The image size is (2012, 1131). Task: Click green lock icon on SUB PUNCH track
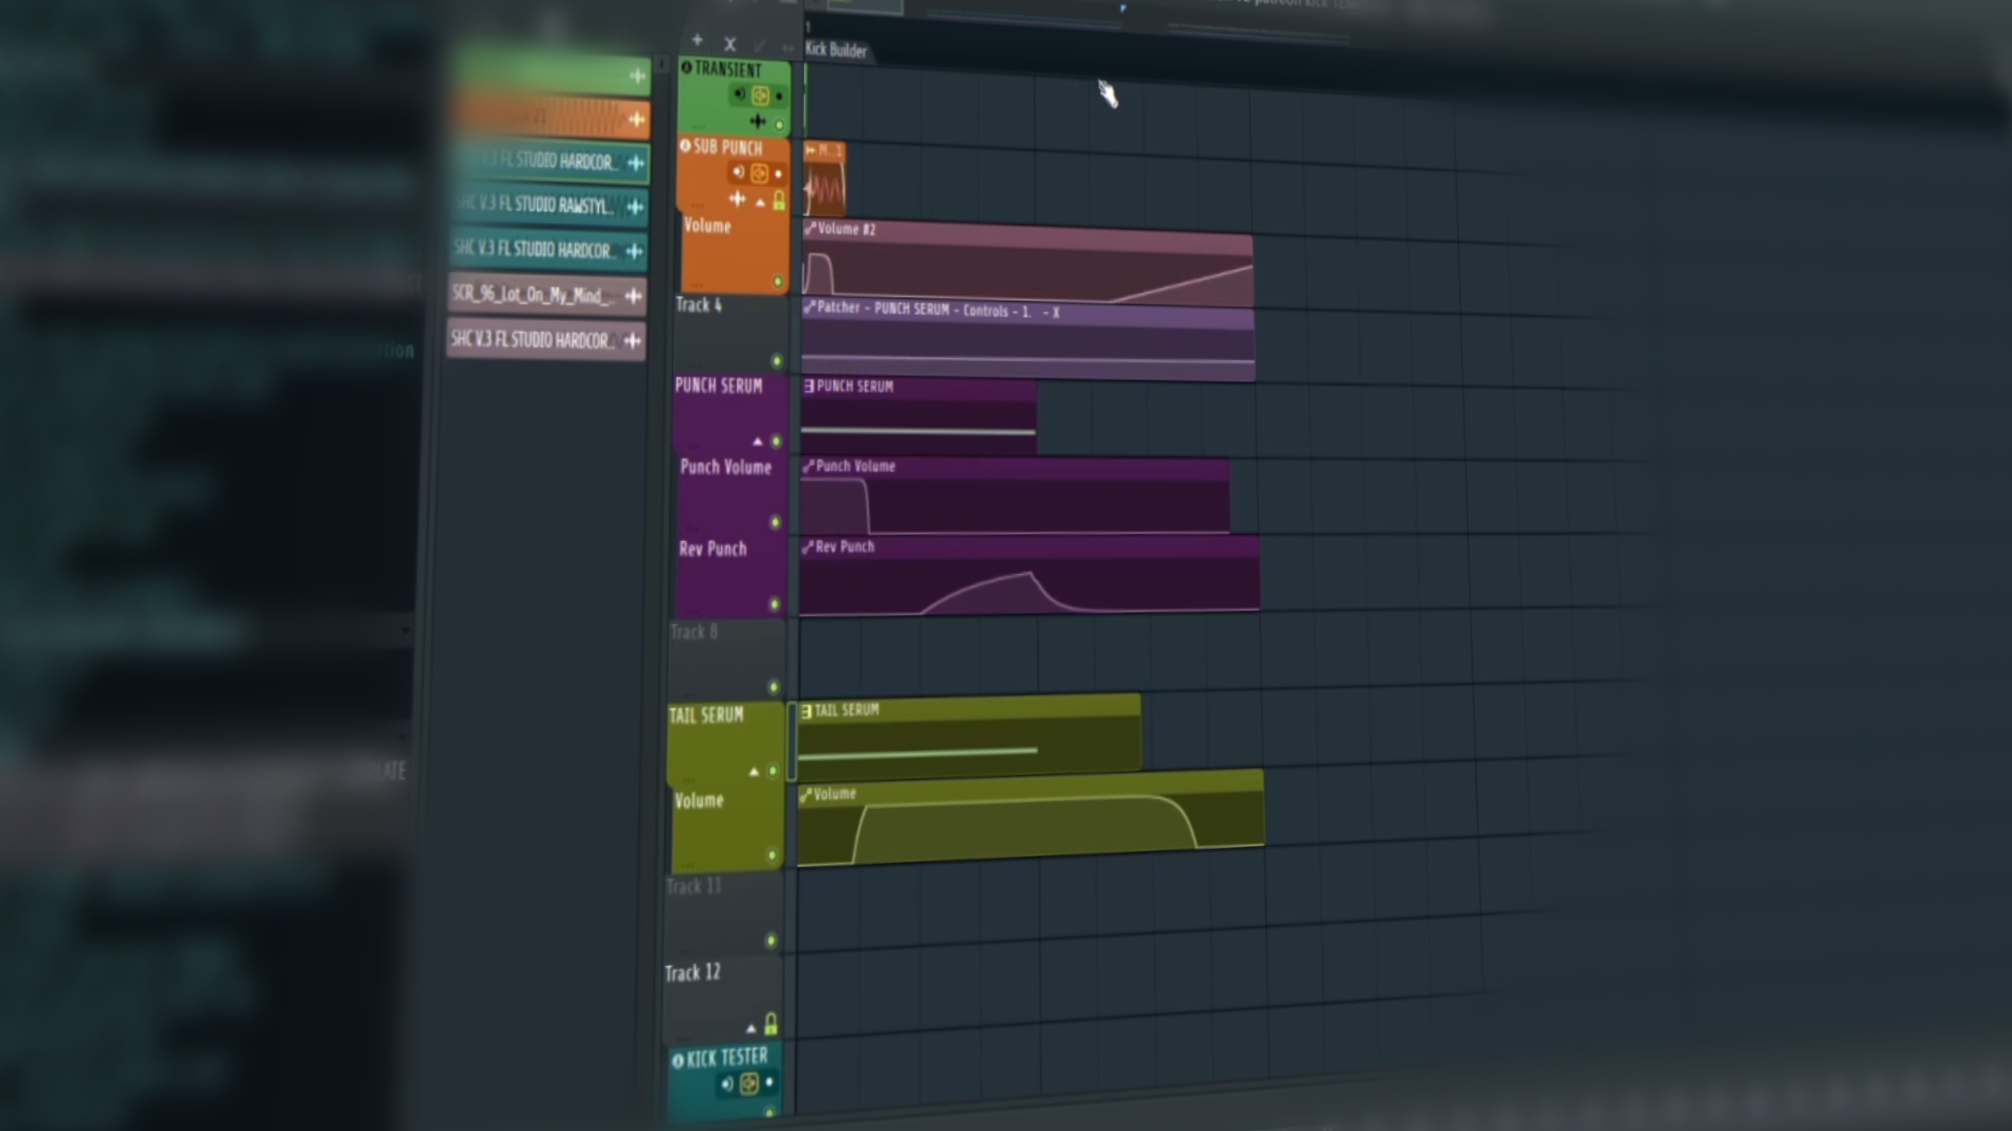[778, 200]
